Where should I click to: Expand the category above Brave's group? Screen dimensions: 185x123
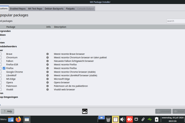8,46
